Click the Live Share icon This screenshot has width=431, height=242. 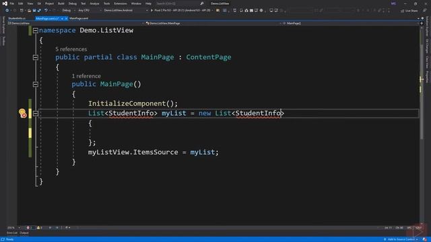(402, 11)
